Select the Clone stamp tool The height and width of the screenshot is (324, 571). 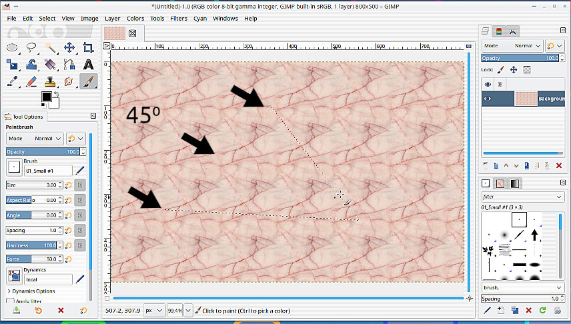tap(50, 81)
